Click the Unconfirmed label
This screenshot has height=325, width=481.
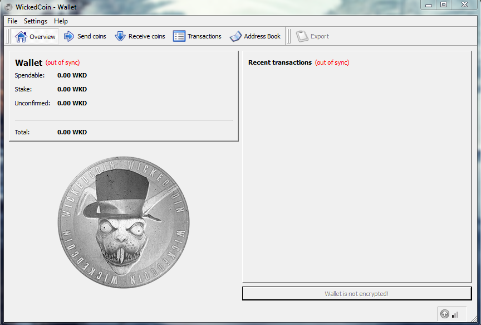click(32, 103)
